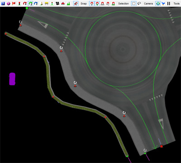
Task: Click the rotate handle beside the upper give-way markings
Action: [61, 48]
